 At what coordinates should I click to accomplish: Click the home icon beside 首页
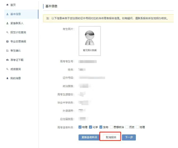tap(7, 5)
